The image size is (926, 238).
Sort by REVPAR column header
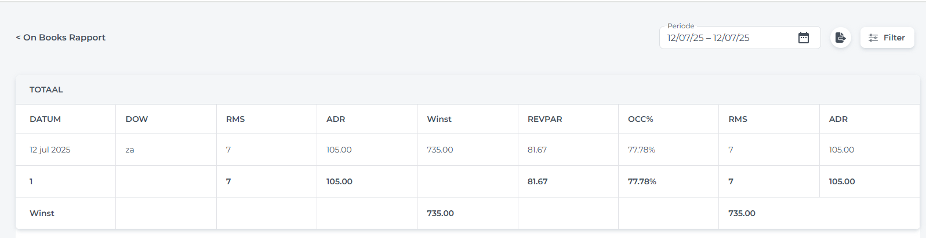[x=545, y=119]
